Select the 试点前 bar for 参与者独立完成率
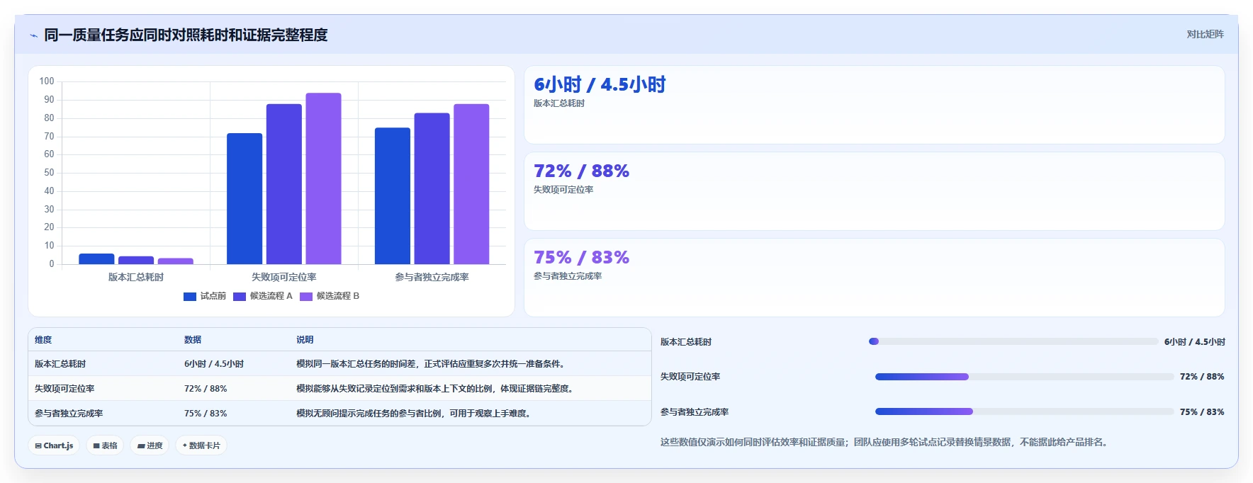1253x483 pixels. click(x=393, y=196)
